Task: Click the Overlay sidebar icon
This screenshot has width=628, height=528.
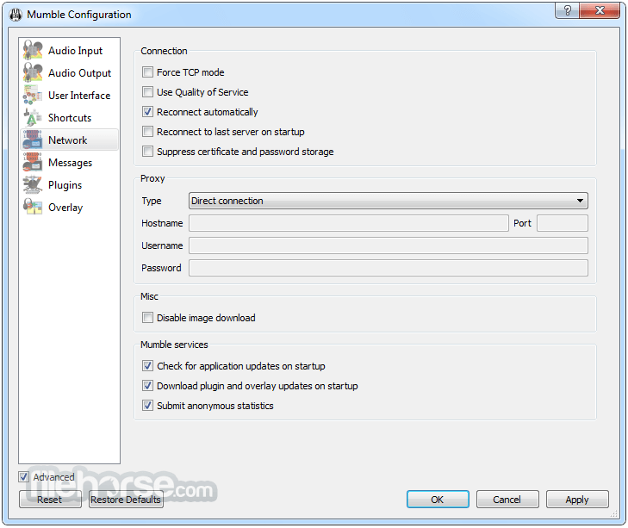Action: [x=33, y=207]
